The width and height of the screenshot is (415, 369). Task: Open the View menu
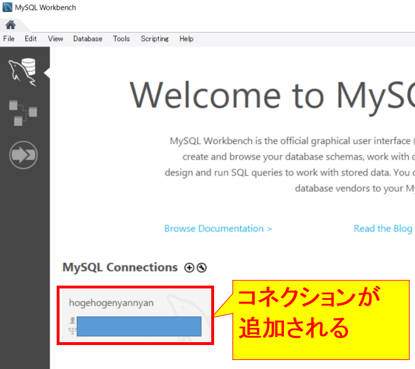[x=56, y=39]
